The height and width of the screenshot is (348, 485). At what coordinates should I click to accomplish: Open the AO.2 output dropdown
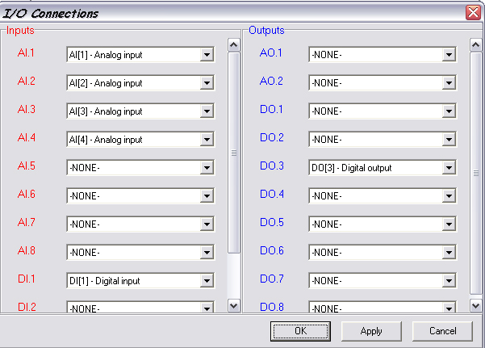tap(383, 83)
